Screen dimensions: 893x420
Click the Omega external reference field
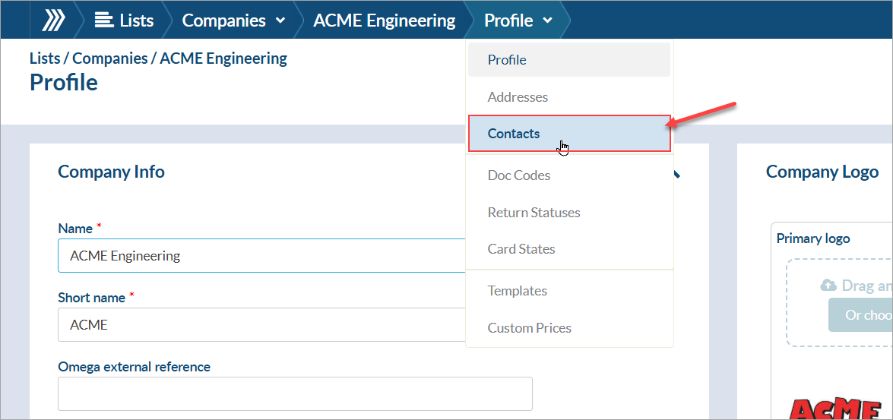(x=295, y=393)
